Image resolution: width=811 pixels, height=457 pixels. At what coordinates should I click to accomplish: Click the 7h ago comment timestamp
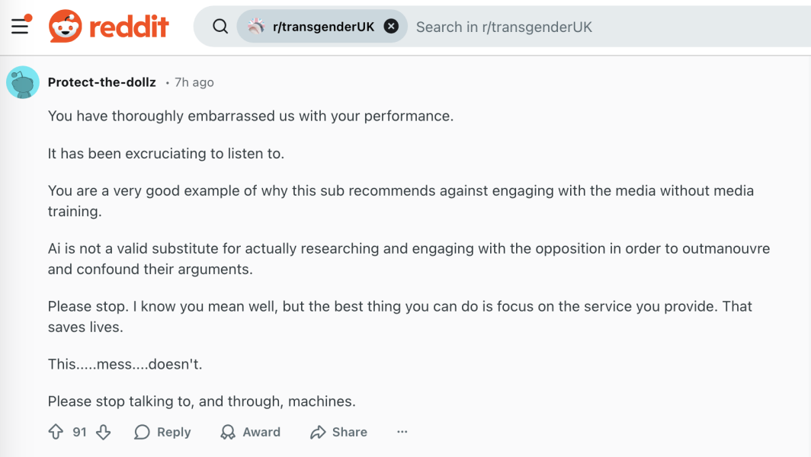(194, 82)
